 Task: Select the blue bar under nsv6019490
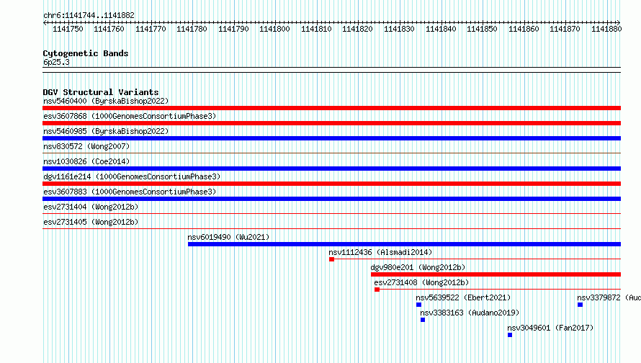pos(404,244)
